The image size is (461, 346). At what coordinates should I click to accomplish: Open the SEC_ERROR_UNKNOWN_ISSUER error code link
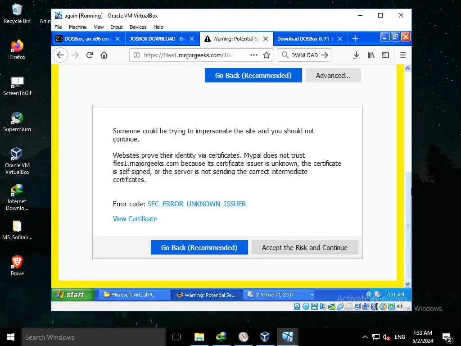point(197,204)
